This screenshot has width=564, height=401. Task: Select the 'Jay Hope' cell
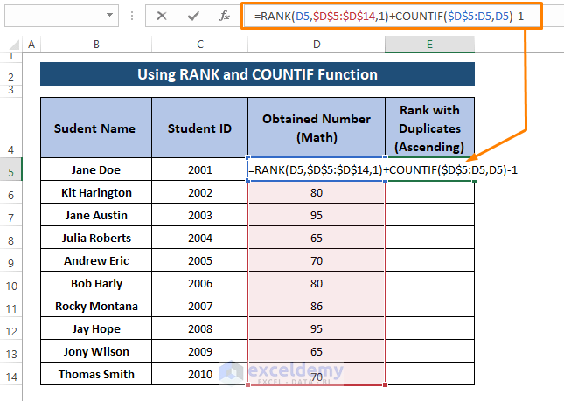pyautogui.click(x=96, y=328)
